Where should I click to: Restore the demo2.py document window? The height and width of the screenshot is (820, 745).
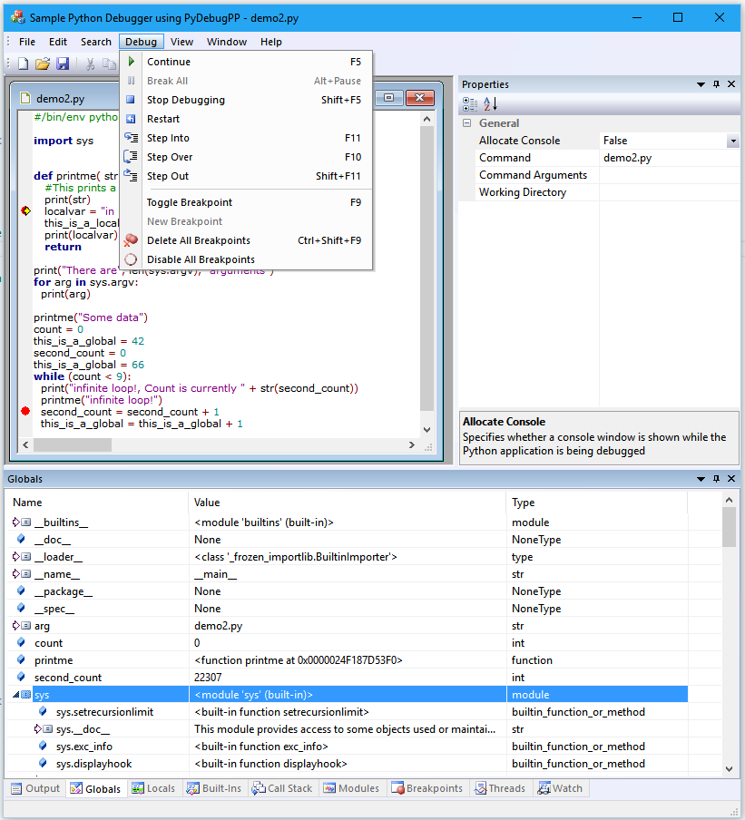(388, 98)
